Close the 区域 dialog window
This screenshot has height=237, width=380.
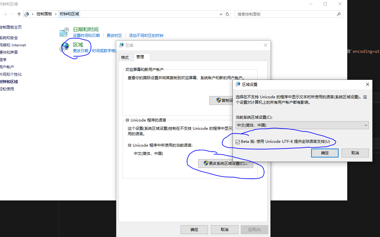[266, 45]
